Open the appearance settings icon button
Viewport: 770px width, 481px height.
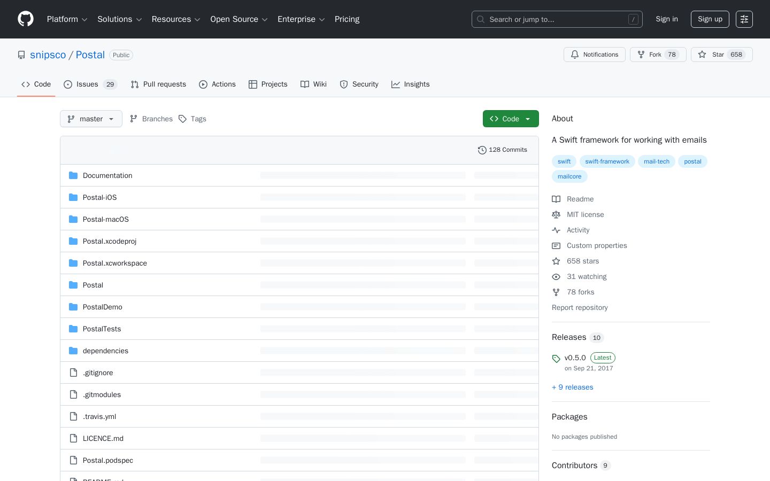click(744, 19)
